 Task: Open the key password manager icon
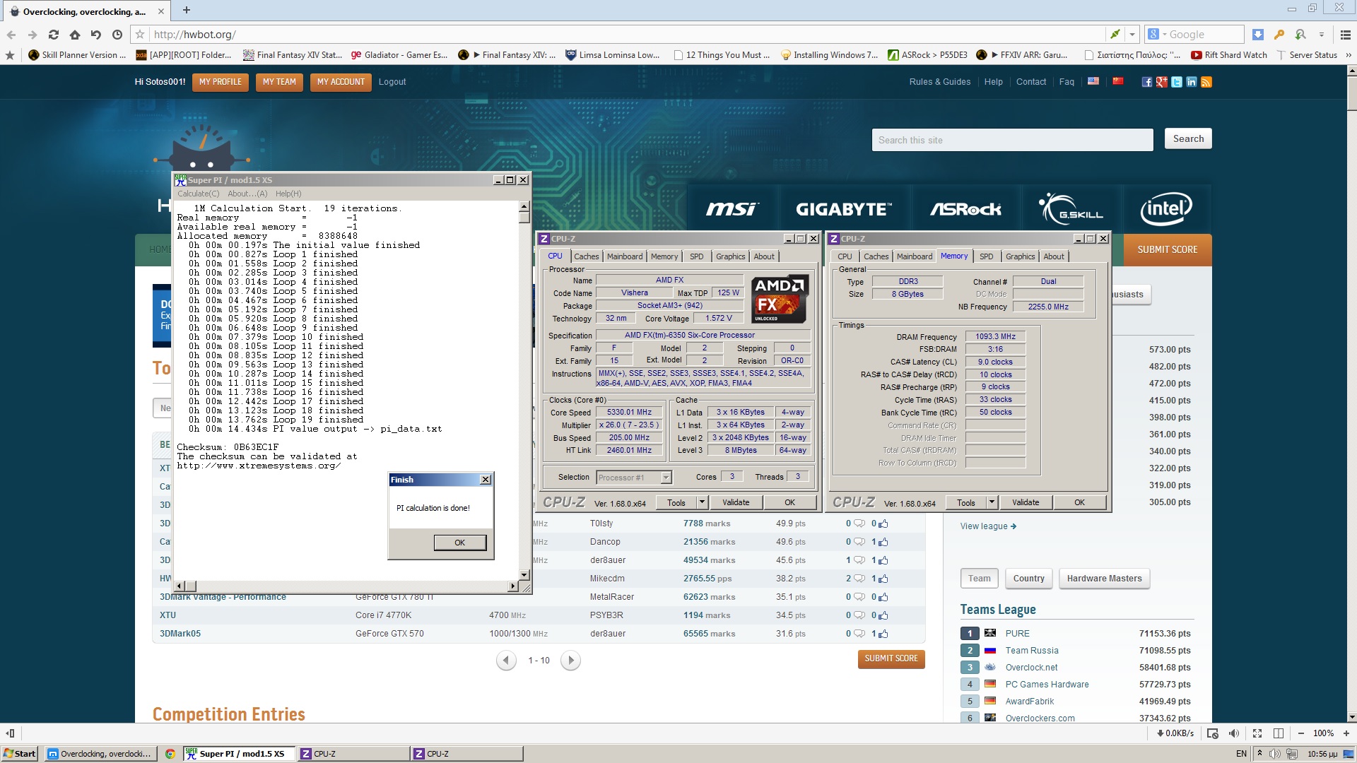pyautogui.click(x=1279, y=34)
